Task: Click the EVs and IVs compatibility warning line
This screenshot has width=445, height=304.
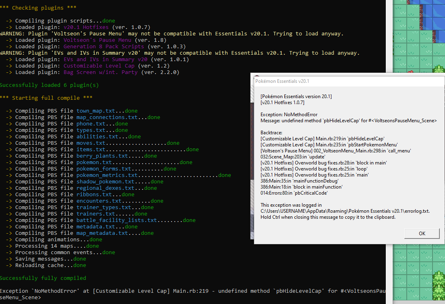Action: pos(180,53)
